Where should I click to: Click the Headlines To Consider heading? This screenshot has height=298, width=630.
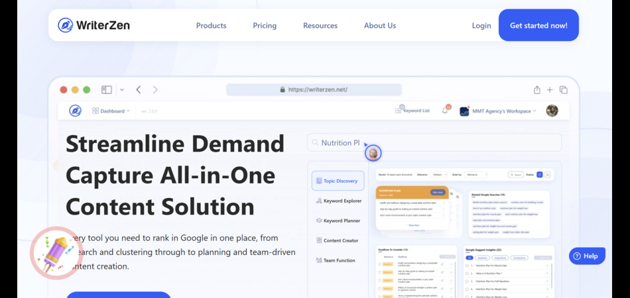[x=393, y=250]
